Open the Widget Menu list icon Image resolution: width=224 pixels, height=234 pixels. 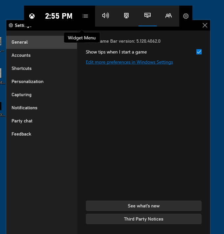85,16
